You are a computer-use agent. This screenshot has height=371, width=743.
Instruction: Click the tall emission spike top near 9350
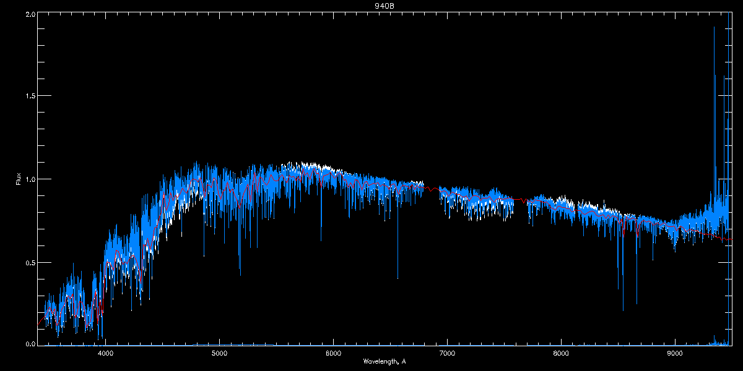coord(714,28)
